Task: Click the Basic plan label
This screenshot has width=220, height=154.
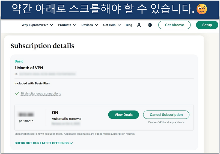Action: (19, 61)
